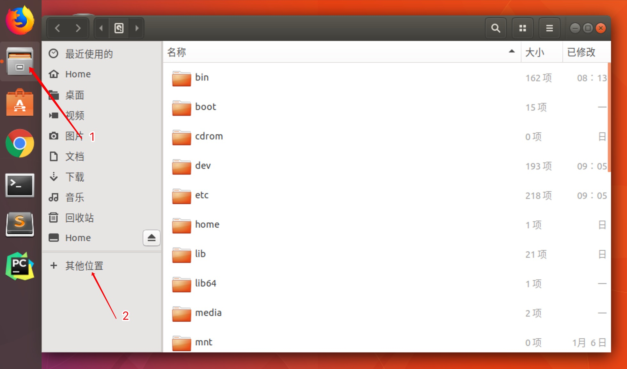
Task: Eject the Home drive volume
Action: (152, 238)
